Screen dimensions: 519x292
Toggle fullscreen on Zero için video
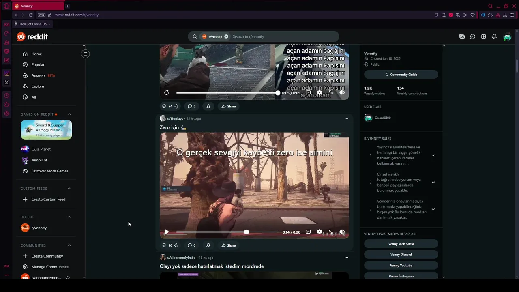click(331, 232)
